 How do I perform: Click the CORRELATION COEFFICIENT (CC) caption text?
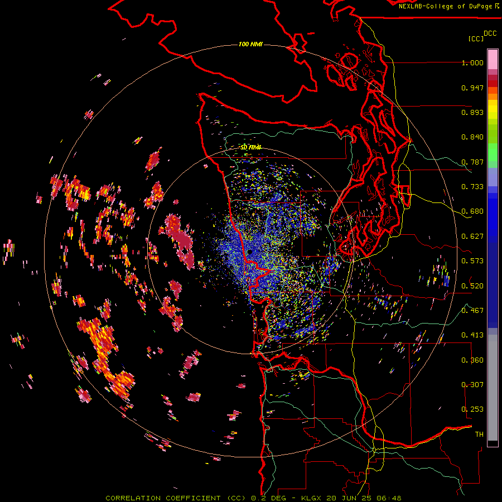coord(176,498)
